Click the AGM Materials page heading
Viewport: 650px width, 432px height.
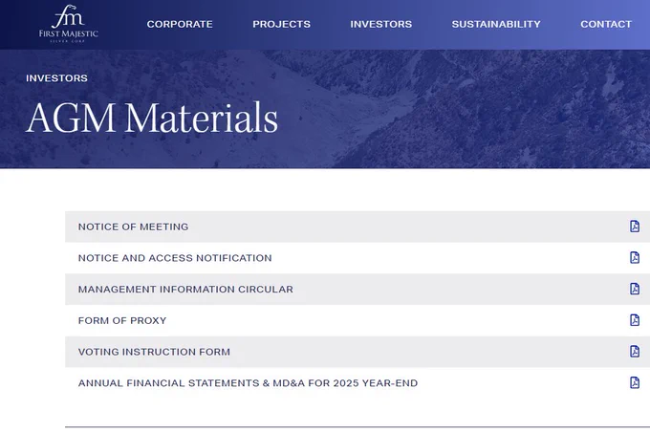pyautogui.click(x=152, y=118)
